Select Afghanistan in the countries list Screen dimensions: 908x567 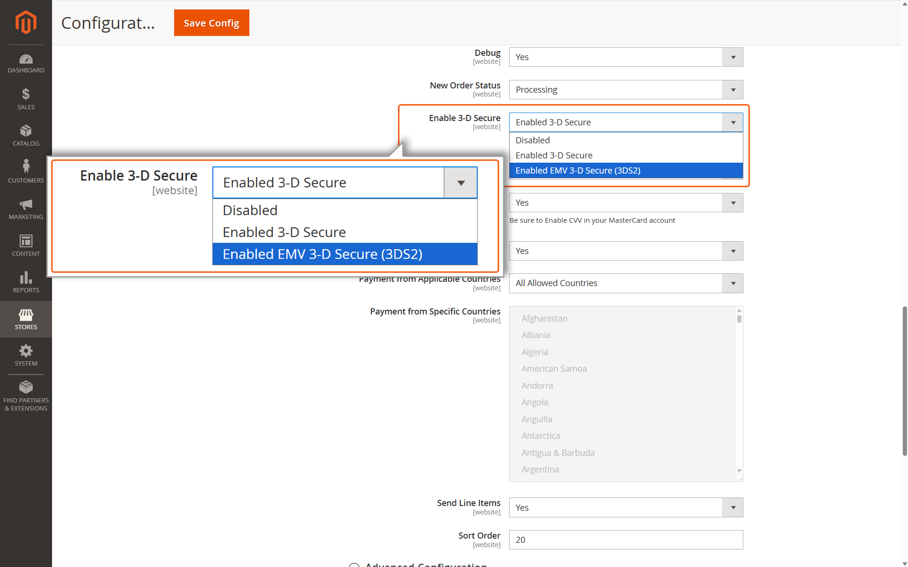[544, 318]
